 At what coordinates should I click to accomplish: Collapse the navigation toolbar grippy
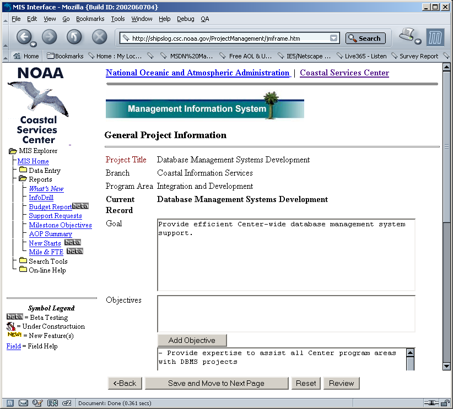[x=5, y=37]
